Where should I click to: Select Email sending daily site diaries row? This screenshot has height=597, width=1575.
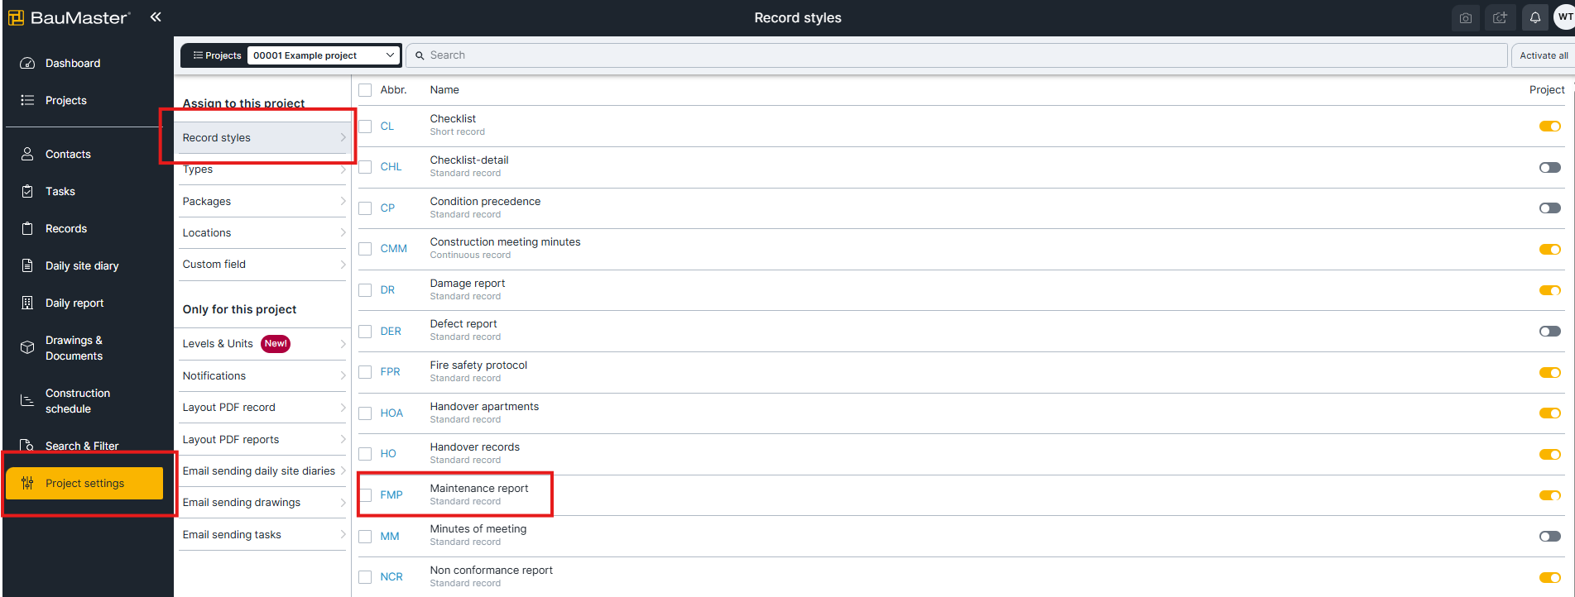(262, 471)
